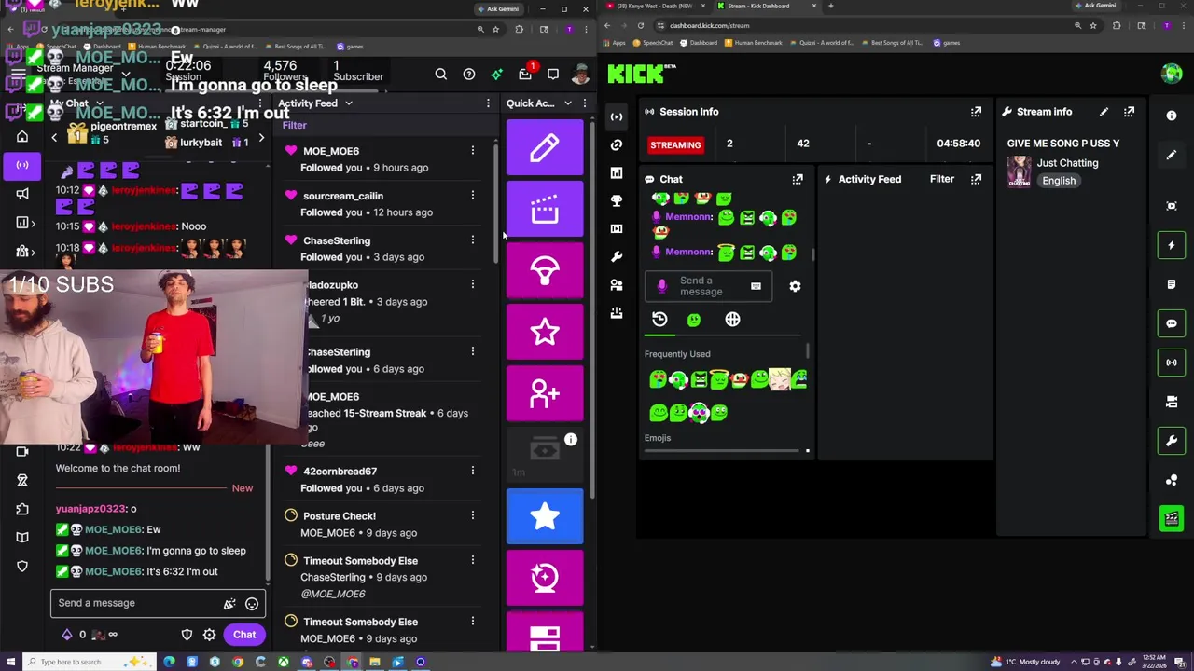
Task: Toggle info icon in Kick right rail
Action: (x=1172, y=116)
